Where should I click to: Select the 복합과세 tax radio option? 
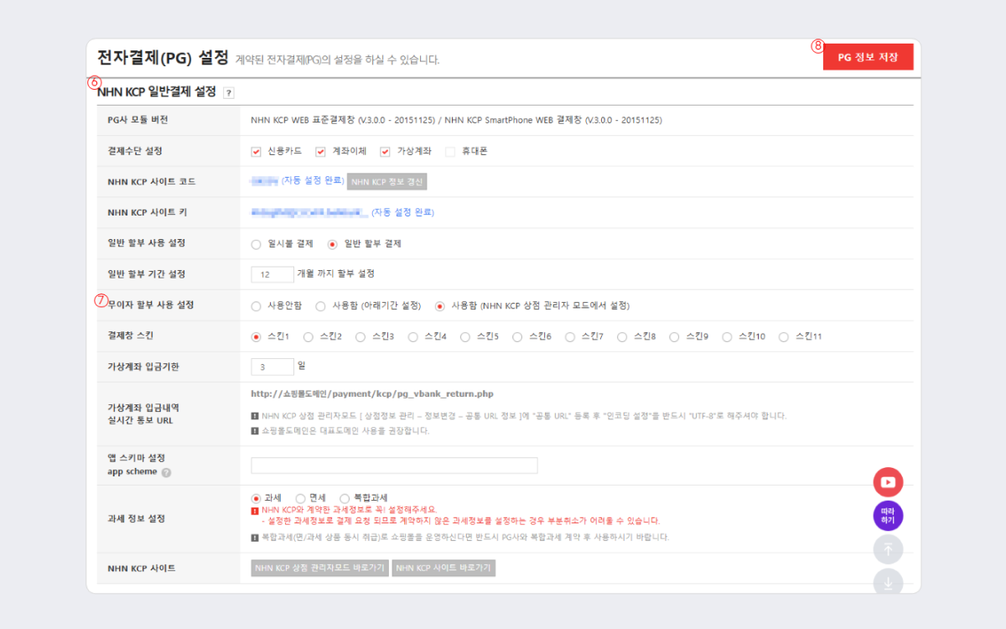tap(345, 498)
